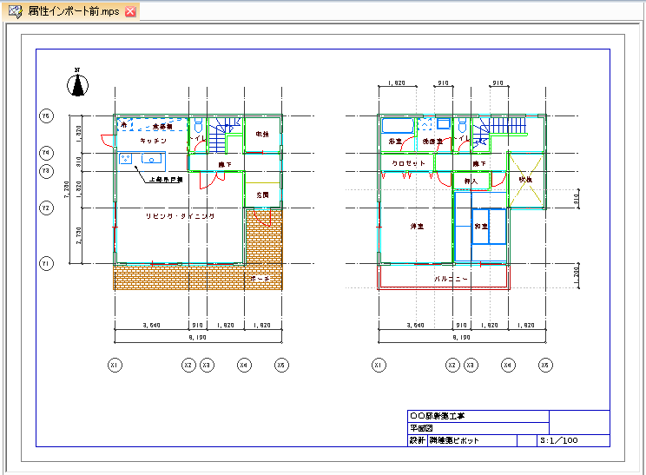Screen dimensions: 646x475
Task: Click the kitchen stove burner symbol
Action: tap(126, 159)
